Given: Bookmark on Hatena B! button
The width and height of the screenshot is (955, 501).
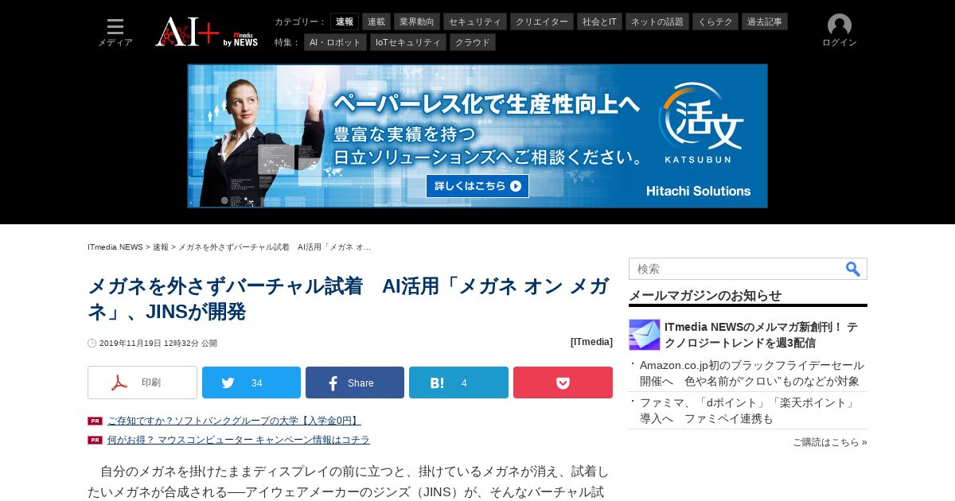Looking at the screenshot, I should point(458,383).
